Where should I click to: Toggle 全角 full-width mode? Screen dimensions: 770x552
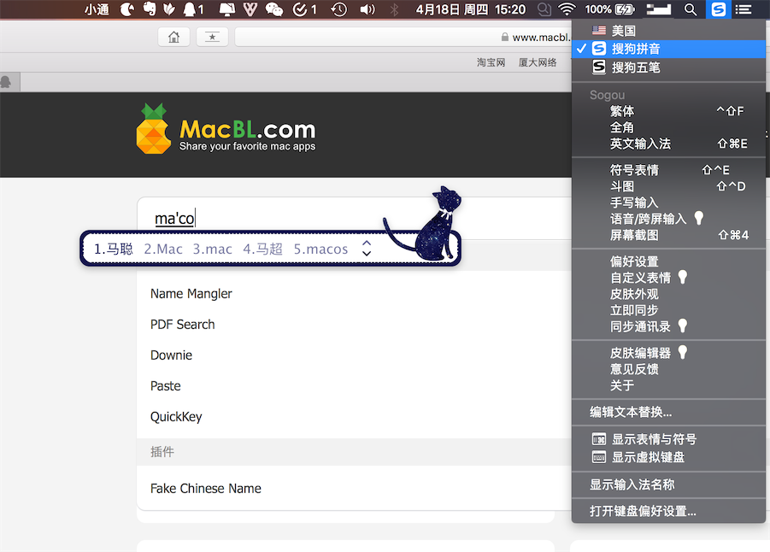click(668, 127)
